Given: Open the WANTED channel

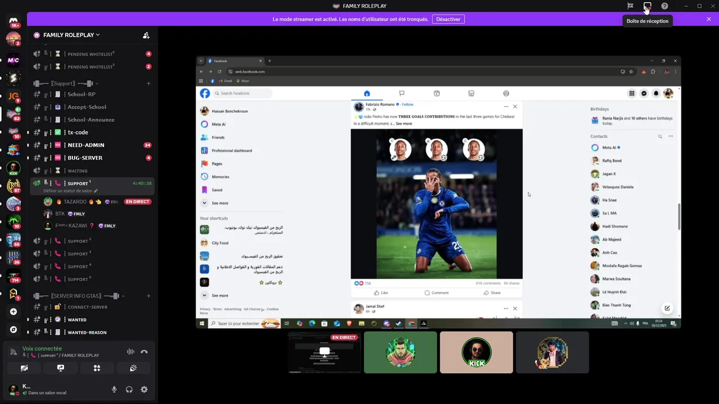Looking at the screenshot, I should pyautogui.click(x=93, y=319).
